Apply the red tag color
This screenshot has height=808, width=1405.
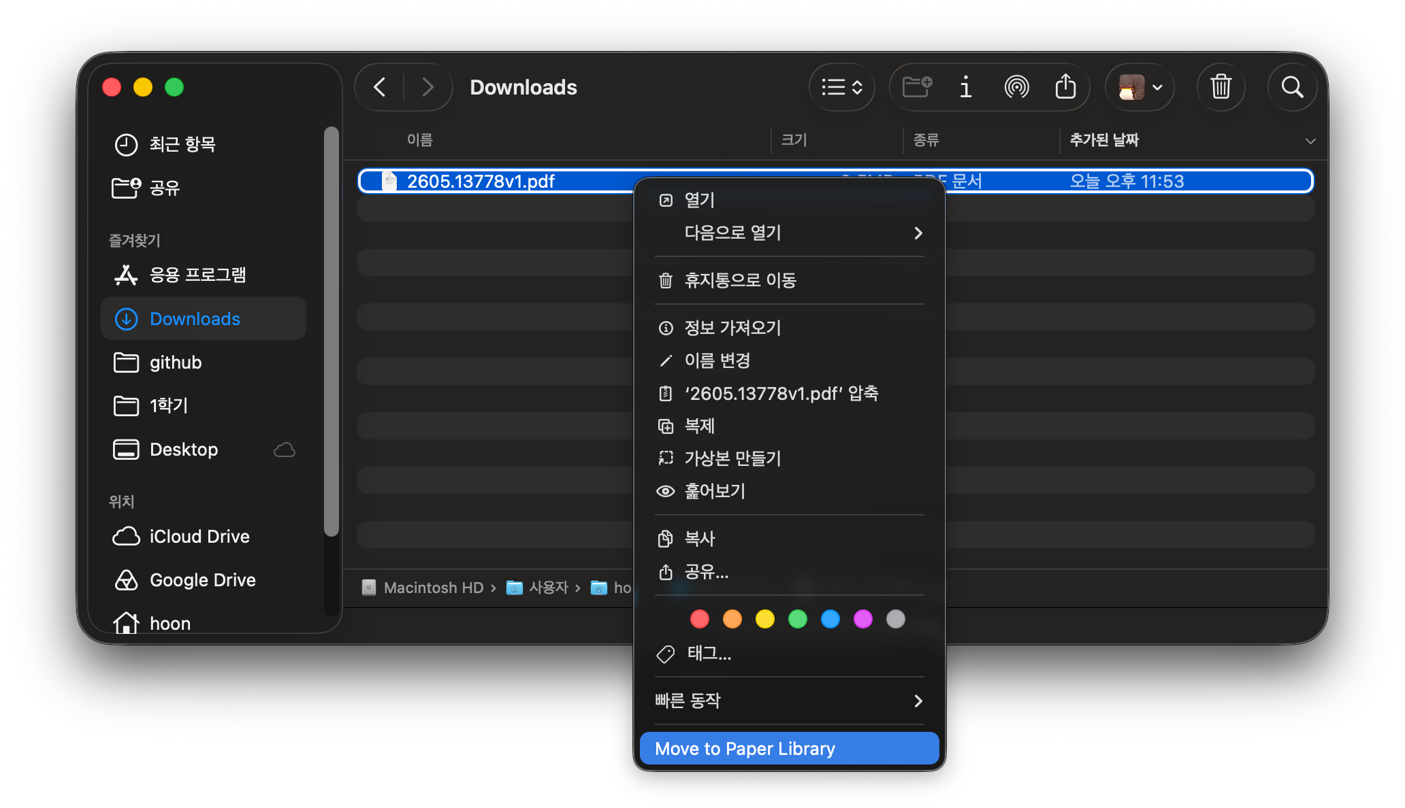(x=700, y=619)
